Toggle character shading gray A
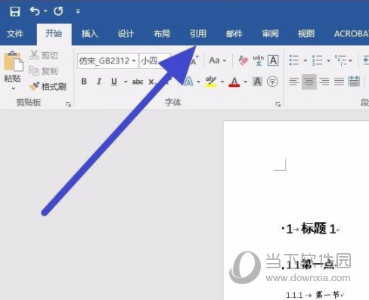 click(x=257, y=82)
